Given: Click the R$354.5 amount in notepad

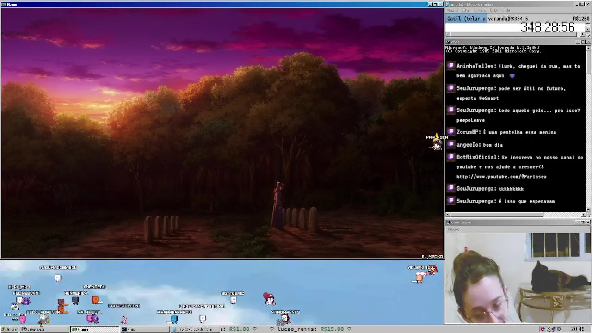Looking at the screenshot, I should pos(518,19).
